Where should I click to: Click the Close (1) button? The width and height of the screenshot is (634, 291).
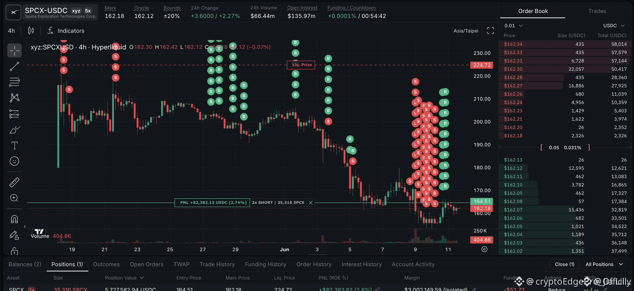tap(564, 264)
